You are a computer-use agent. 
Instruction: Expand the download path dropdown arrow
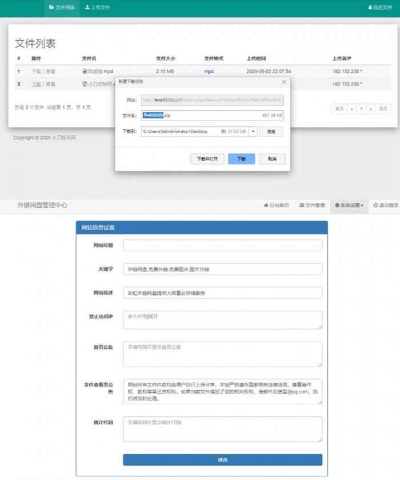coord(252,131)
